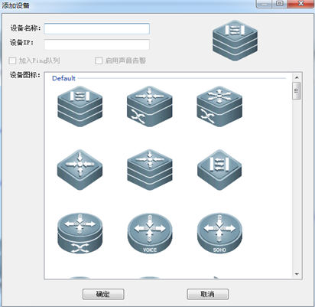Choose the three-layer stacked converging-arrows switch icon
Screen dimensions: 315x307
click(150, 170)
